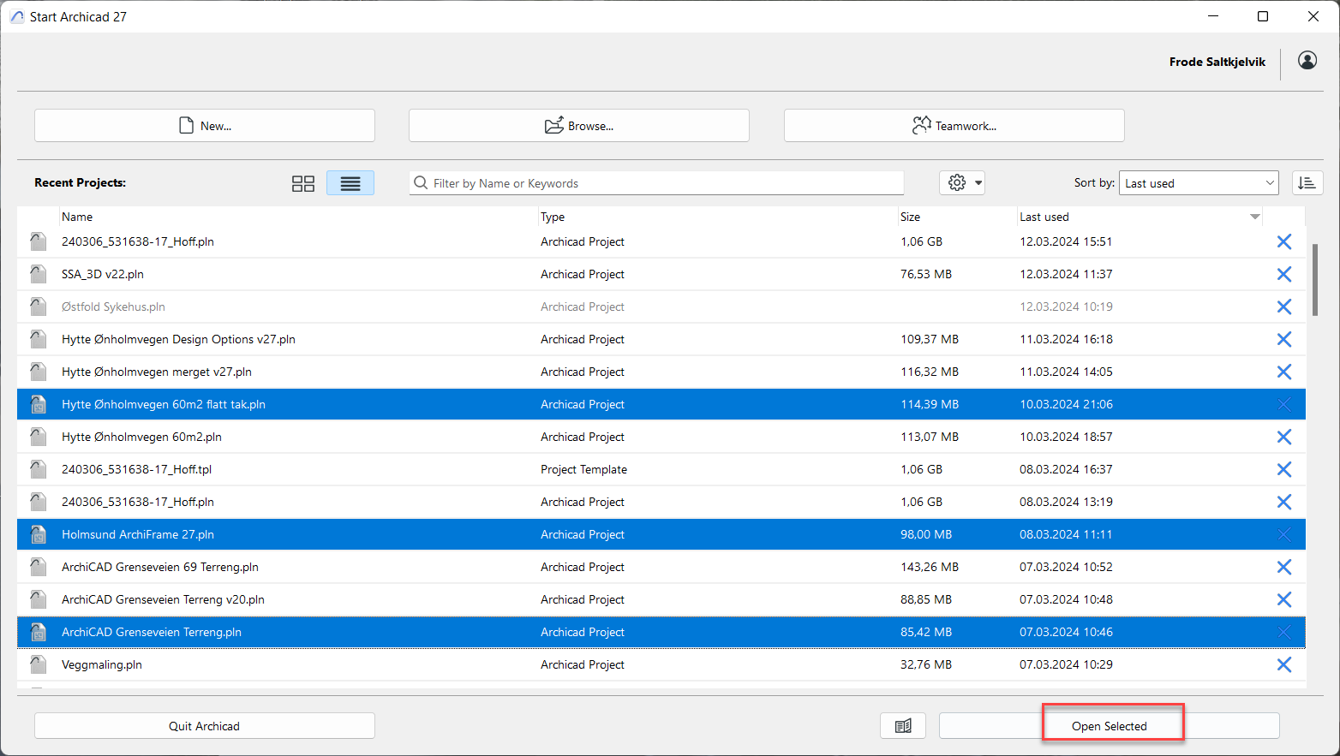Click the Browse... button

(579, 126)
